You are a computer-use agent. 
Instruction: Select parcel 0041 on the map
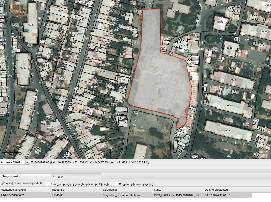click(x=31, y=25)
